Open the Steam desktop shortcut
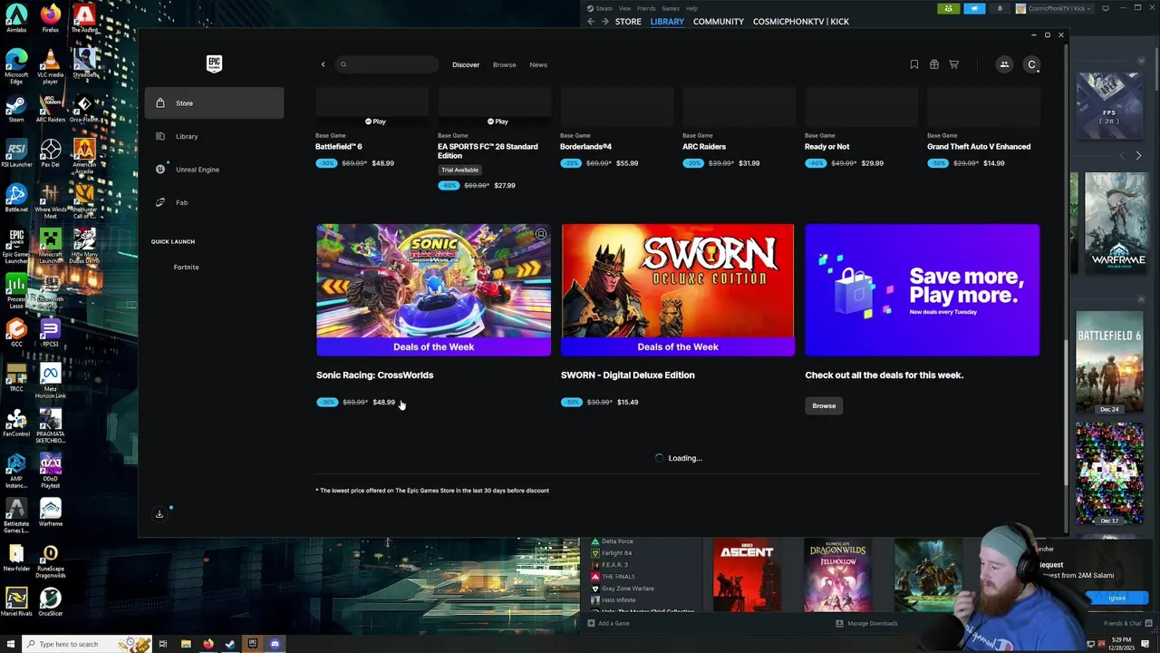This screenshot has height=653, width=1160. [16, 107]
